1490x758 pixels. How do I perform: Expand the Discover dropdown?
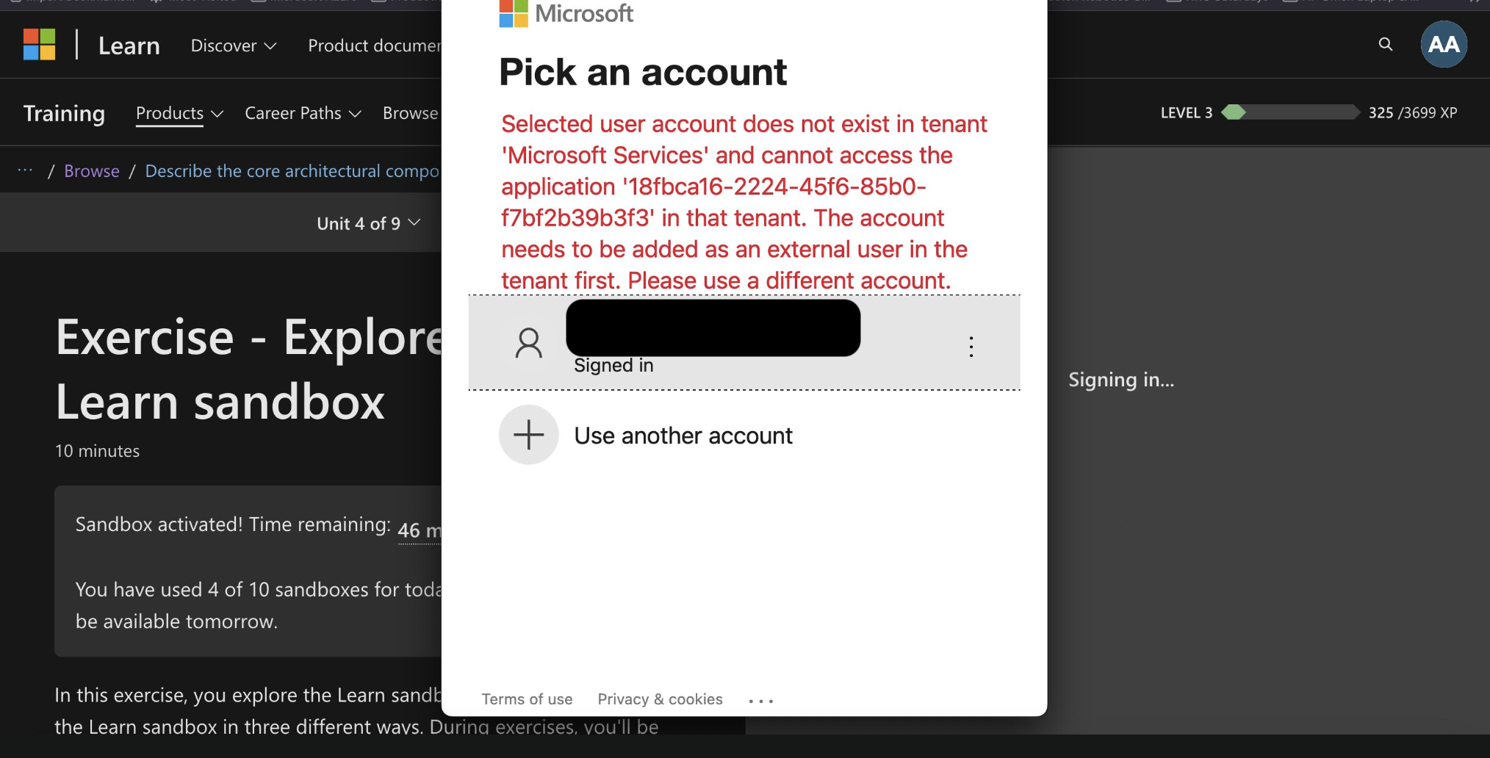[x=233, y=46]
